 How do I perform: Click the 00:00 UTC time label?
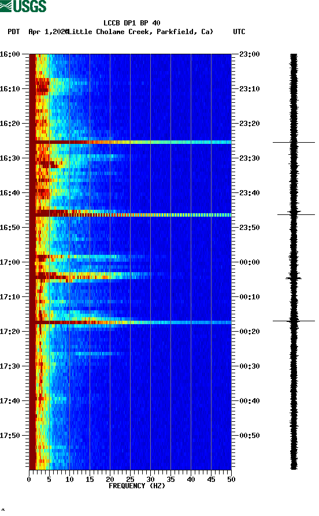(250, 262)
